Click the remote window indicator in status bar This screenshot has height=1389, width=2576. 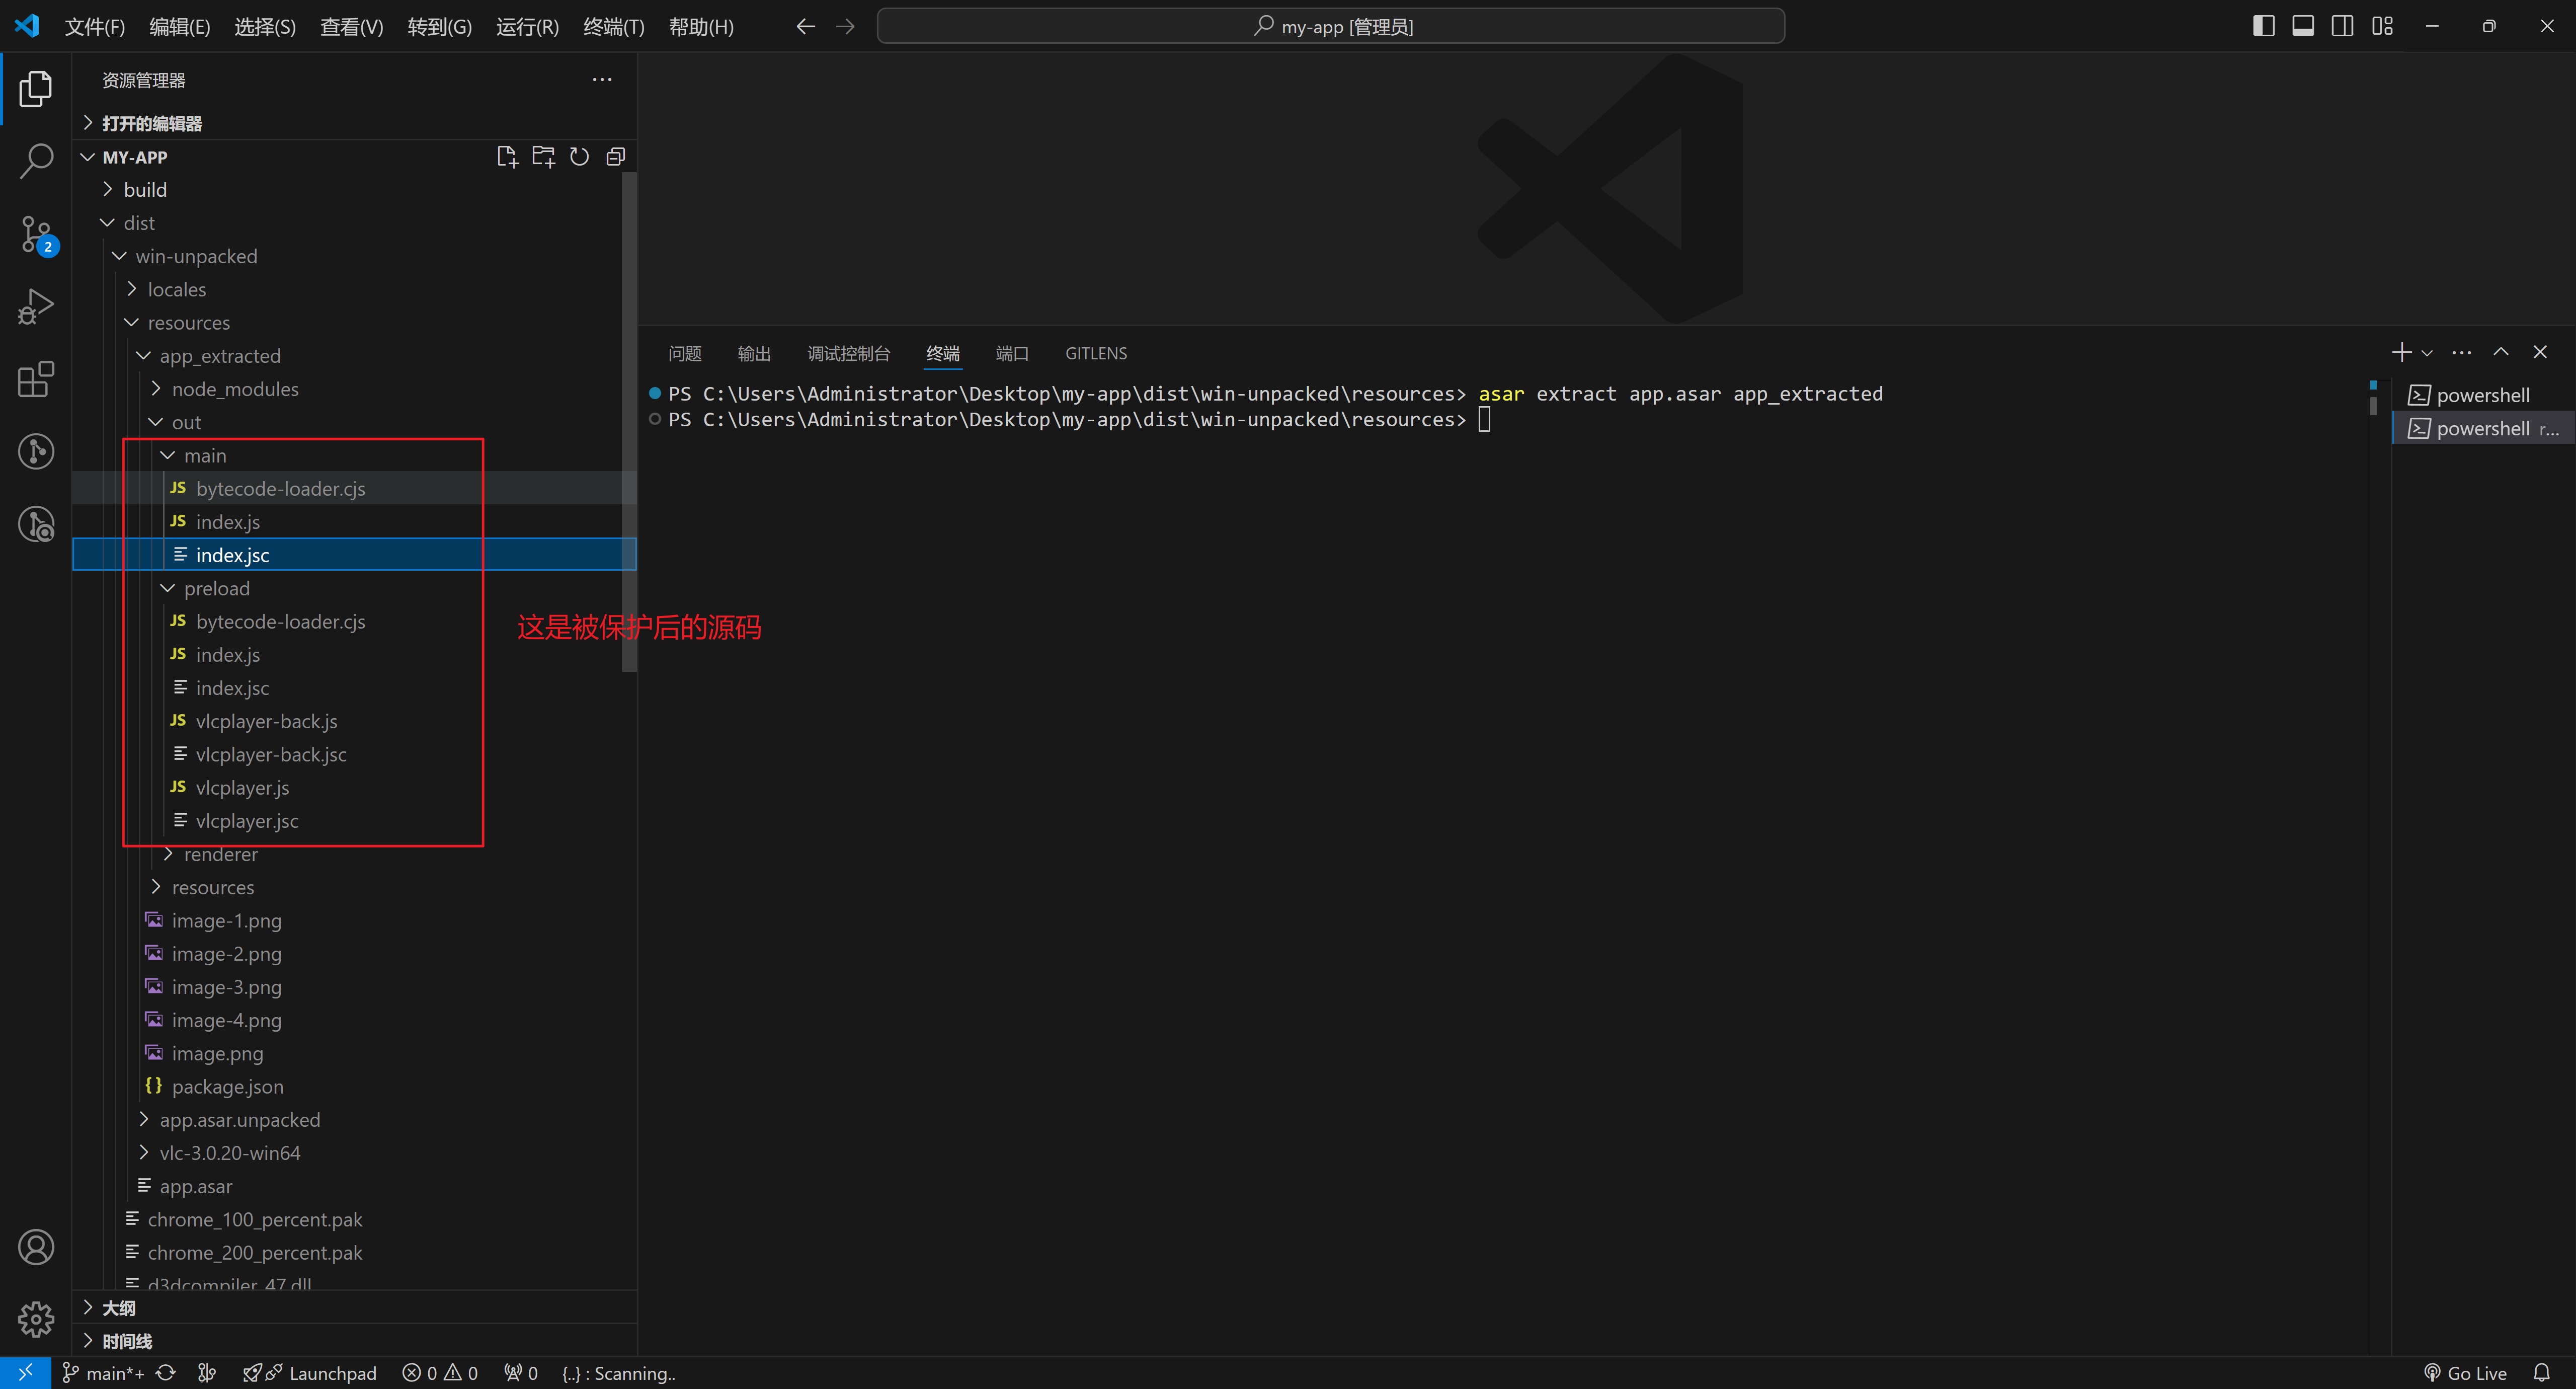point(25,1373)
